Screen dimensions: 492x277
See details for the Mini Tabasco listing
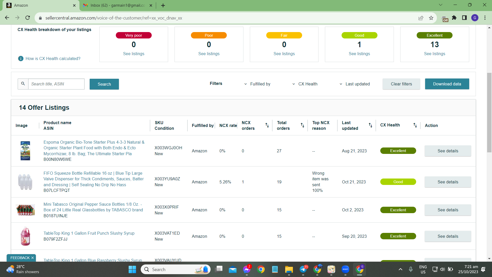(x=448, y=210)
